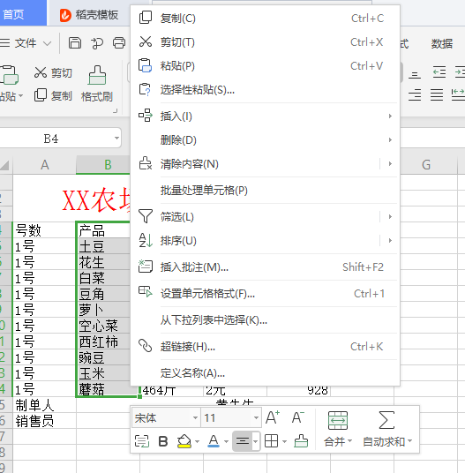This screenshot has width=465, height=473.
Task: Click the Merge (合并) button in mini toolbar
Action: coord(338,429)
